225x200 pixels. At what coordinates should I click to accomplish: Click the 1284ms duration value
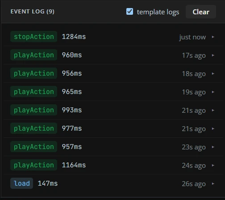pos(74,37)
